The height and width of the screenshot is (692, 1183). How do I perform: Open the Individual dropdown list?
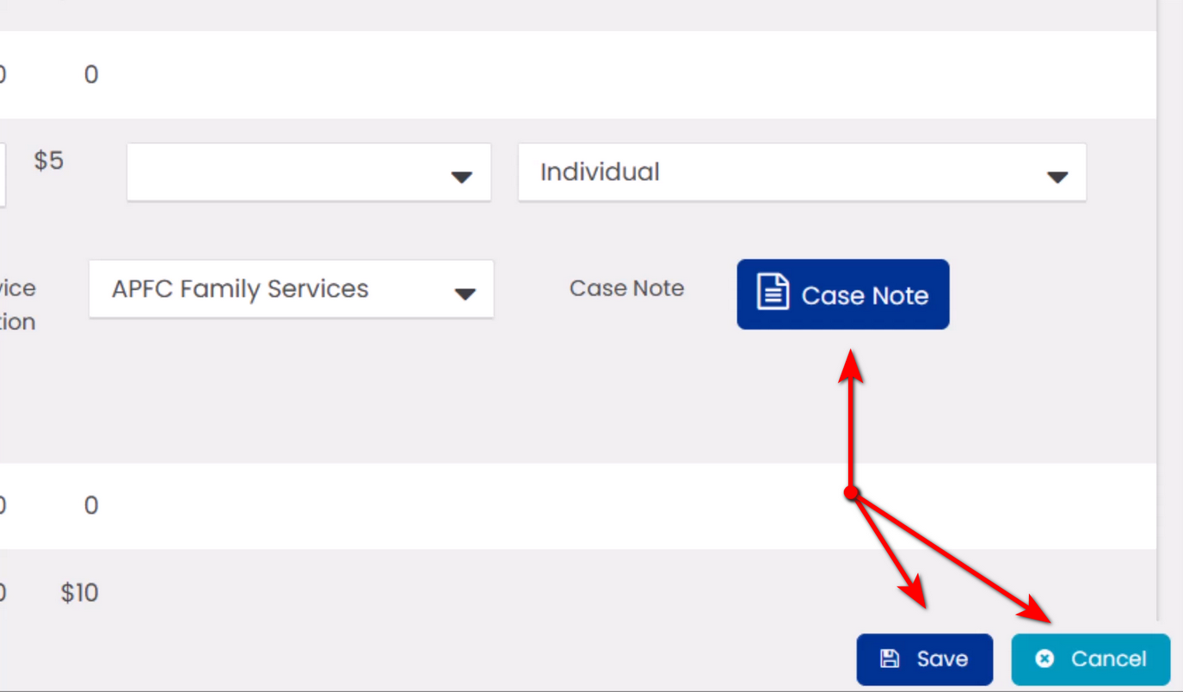(x=800, y=173)
